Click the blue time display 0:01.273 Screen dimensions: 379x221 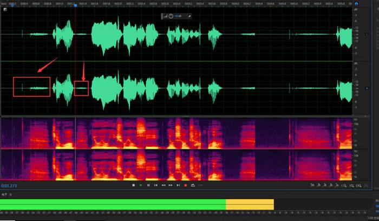pyautogui.click(x=9, y=186)
